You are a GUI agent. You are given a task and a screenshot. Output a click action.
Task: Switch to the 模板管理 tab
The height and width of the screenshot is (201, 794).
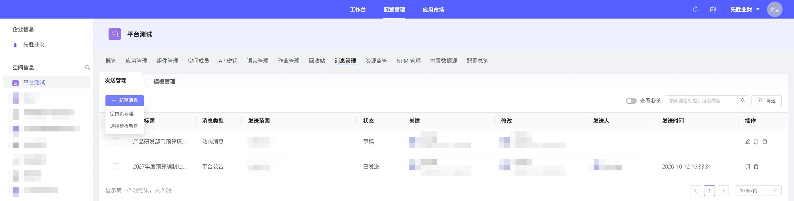pos(164,81)
